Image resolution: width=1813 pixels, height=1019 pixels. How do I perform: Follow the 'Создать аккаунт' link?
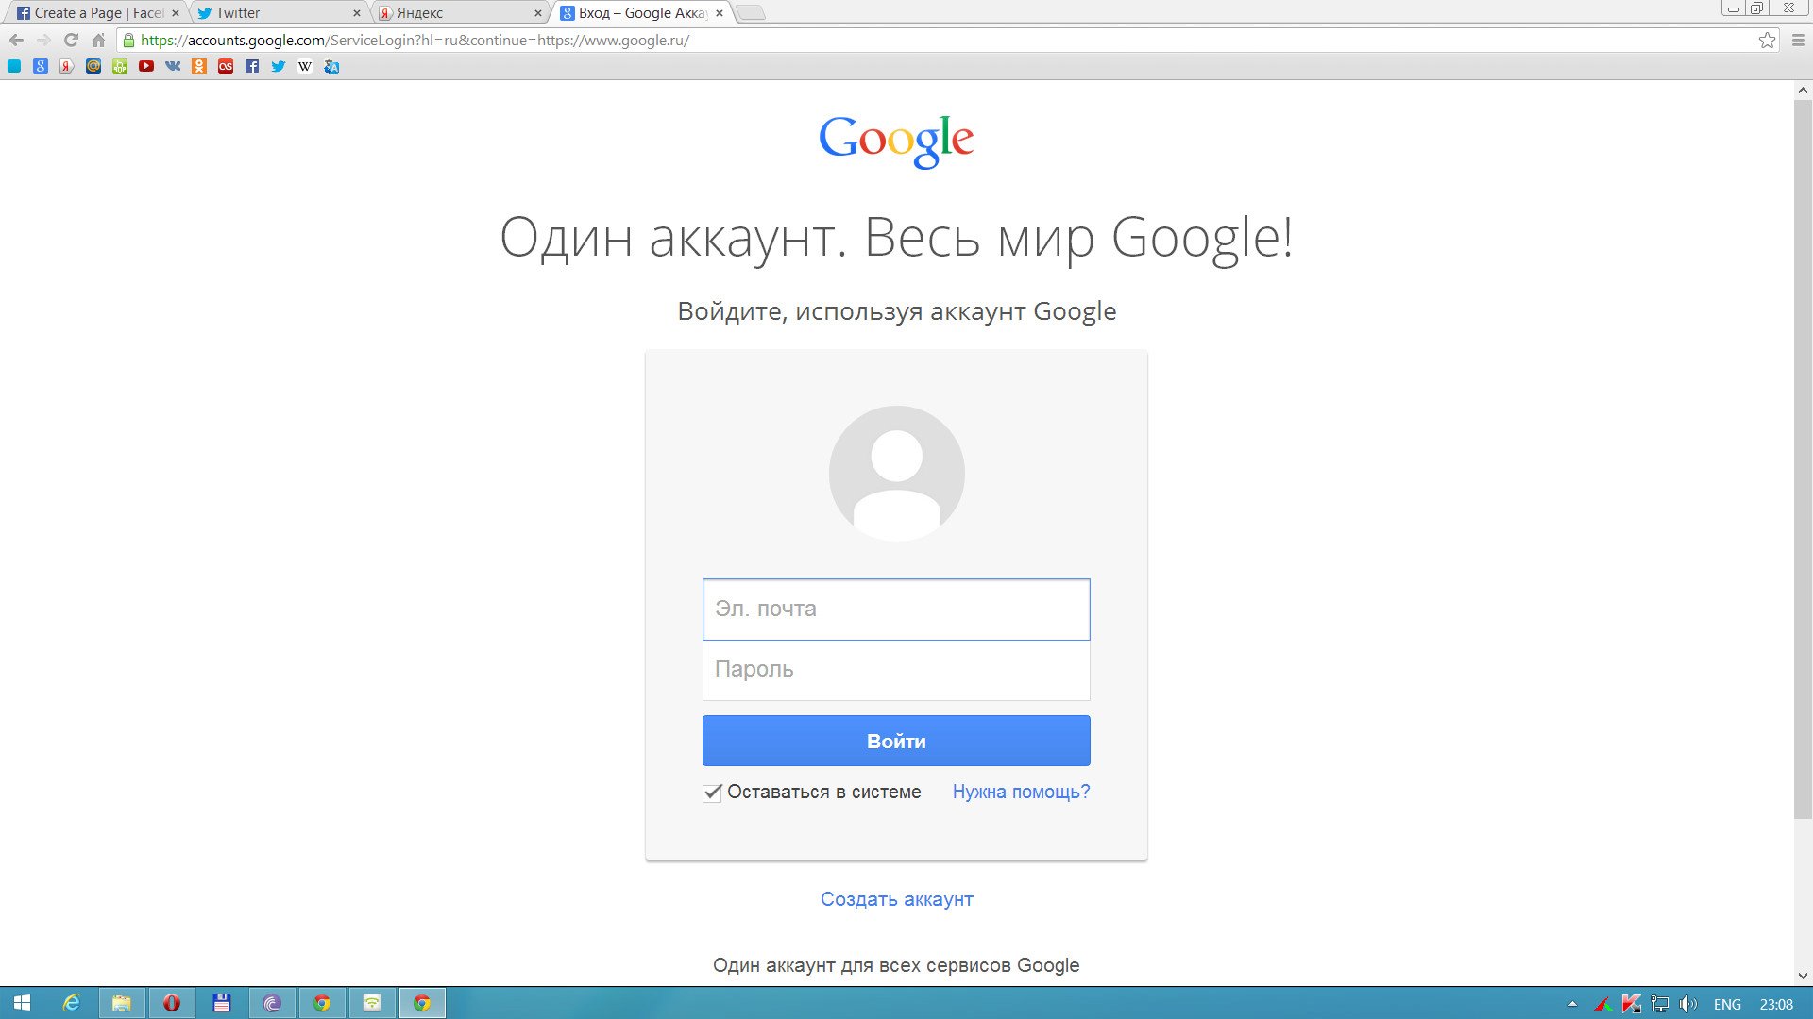pos(896,899)
